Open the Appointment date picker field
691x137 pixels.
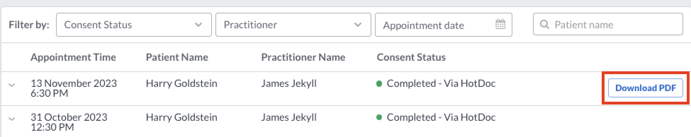click(x=443, y=25)
